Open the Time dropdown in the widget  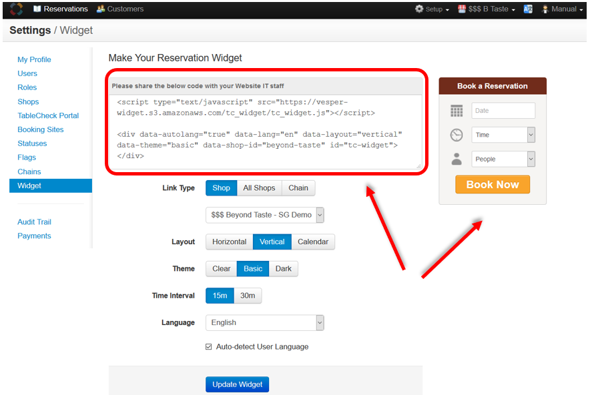503,135
